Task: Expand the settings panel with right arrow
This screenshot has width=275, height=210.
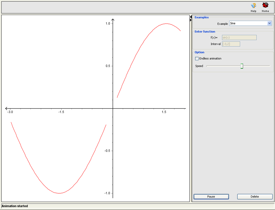Action: coord(190,20)
